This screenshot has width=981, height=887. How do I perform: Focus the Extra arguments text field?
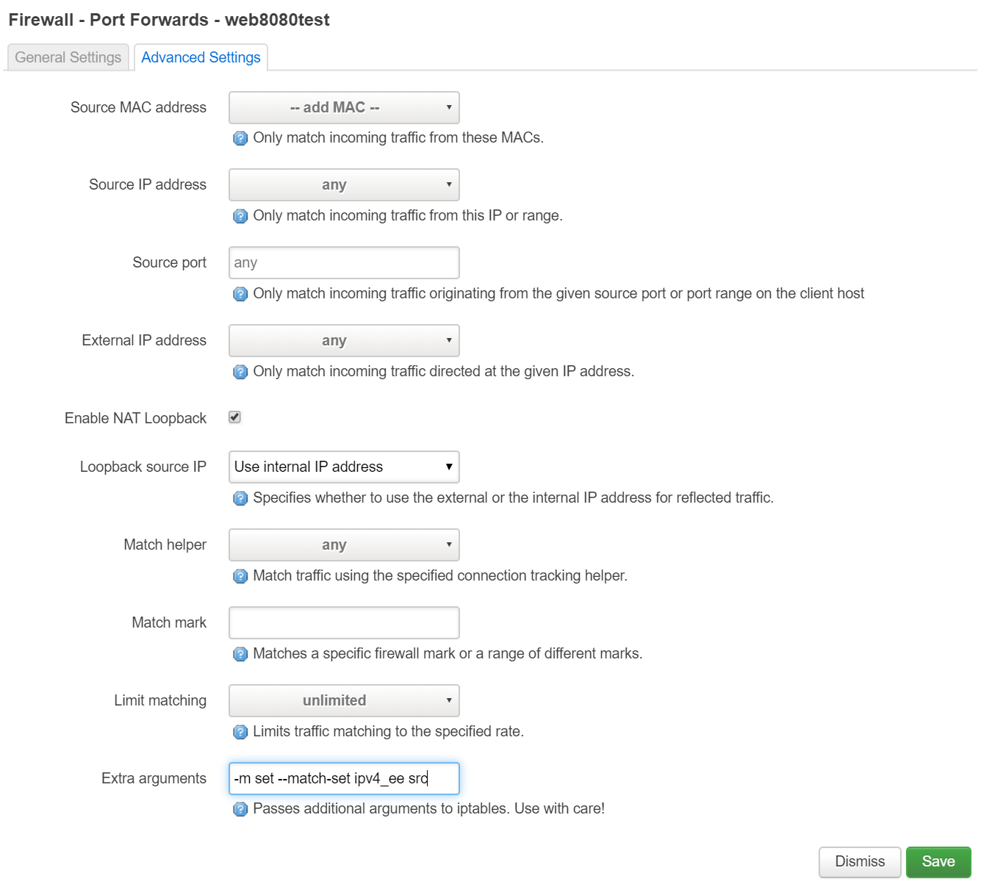coord(343,778)
